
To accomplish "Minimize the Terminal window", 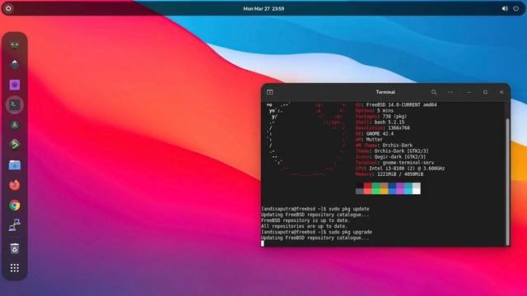I will [469, 92].
